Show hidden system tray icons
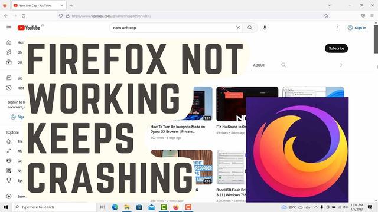The width and height of the screenshot is (378, 212). click(316, 207)
